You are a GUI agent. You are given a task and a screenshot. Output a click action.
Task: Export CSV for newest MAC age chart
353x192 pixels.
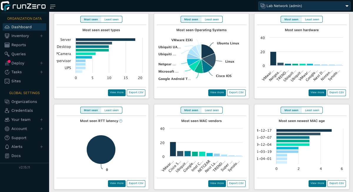337,183
